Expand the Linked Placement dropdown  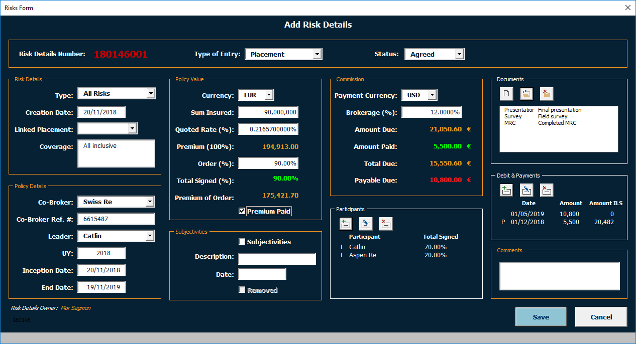(x=132, y=129)
